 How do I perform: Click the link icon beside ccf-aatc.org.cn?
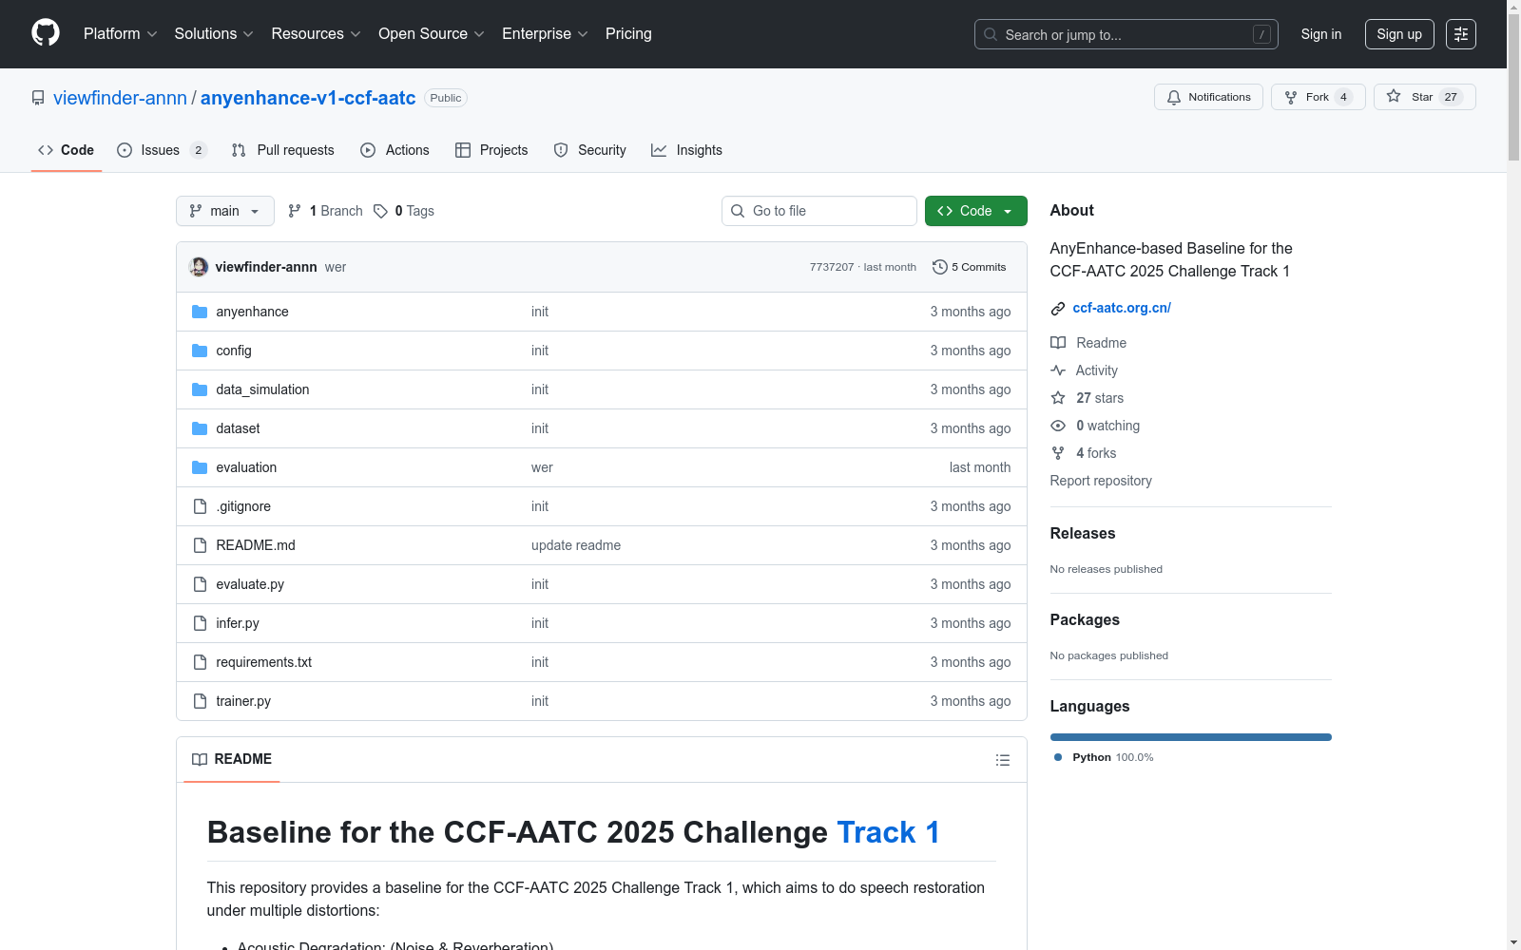pyautogui.click(x=1058, y=309)
